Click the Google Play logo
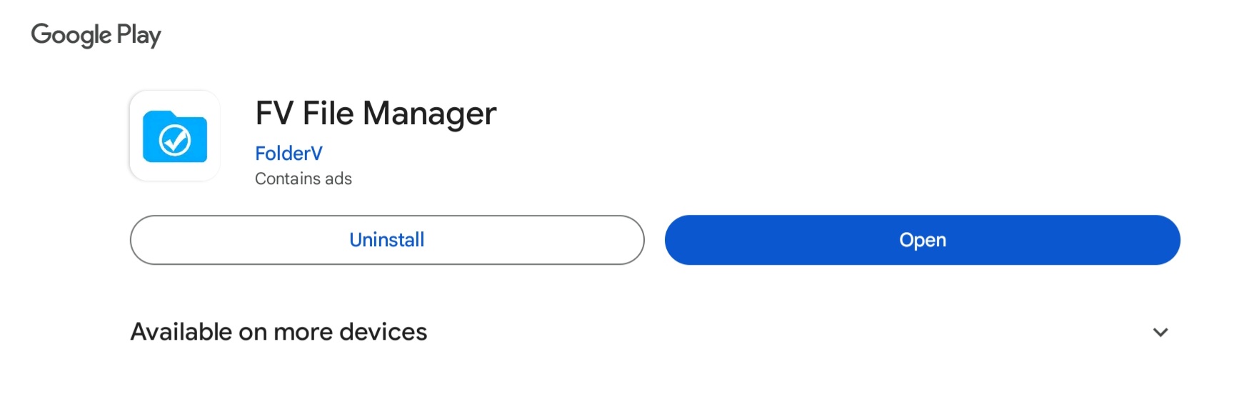The image size is (1259, 394). tap(96, 35)
